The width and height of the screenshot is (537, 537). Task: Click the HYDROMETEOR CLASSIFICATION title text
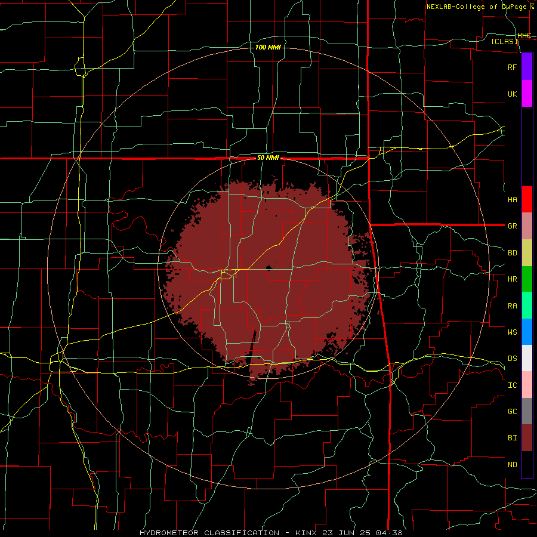(209, 533)
